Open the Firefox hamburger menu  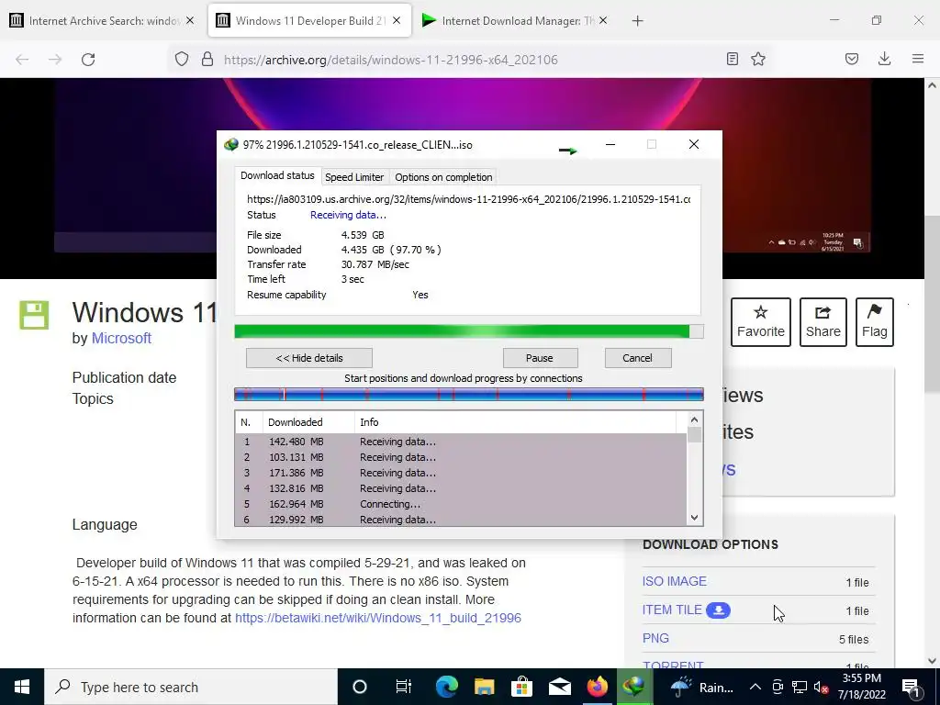click(918, 59)
